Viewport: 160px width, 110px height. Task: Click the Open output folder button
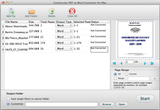pos(122,104)
